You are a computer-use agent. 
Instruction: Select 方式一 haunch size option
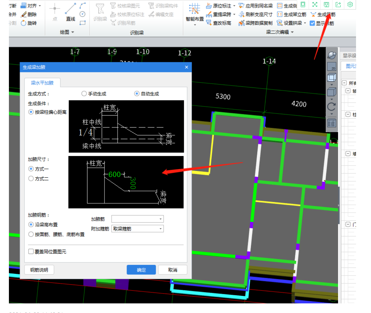(x=38, y=169)
